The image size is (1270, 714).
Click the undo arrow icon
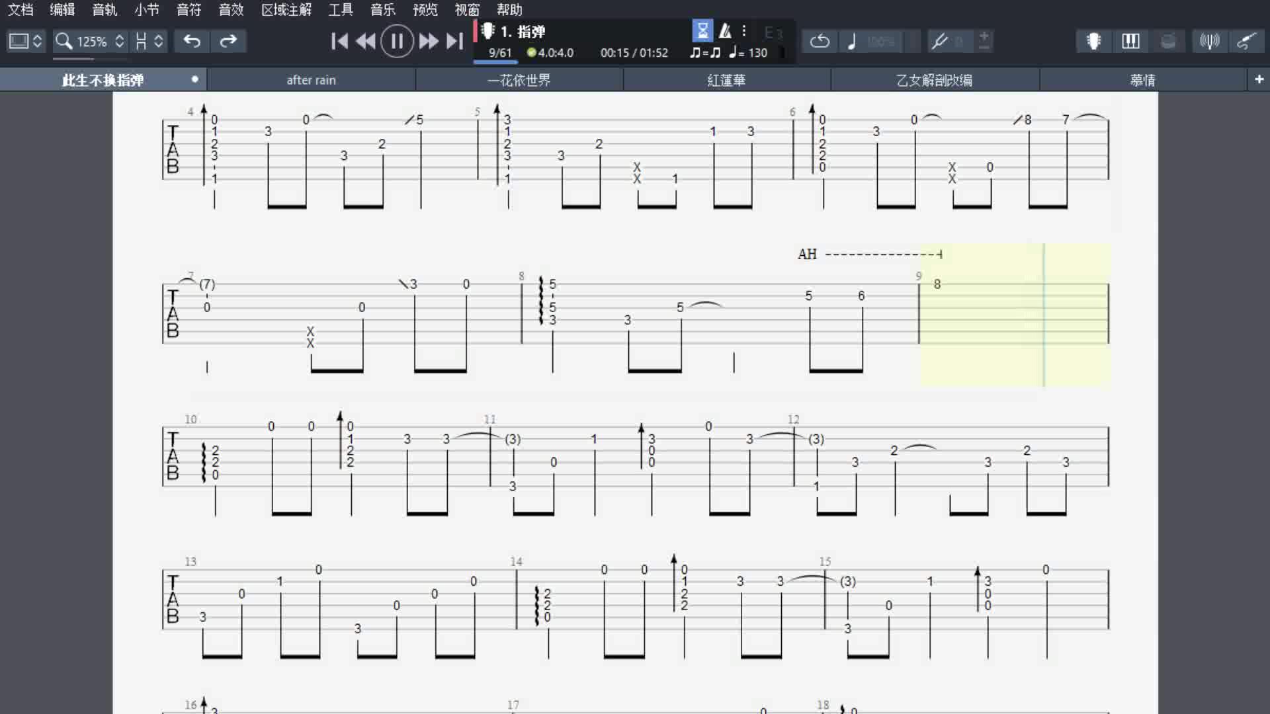[x=192, y=41]
